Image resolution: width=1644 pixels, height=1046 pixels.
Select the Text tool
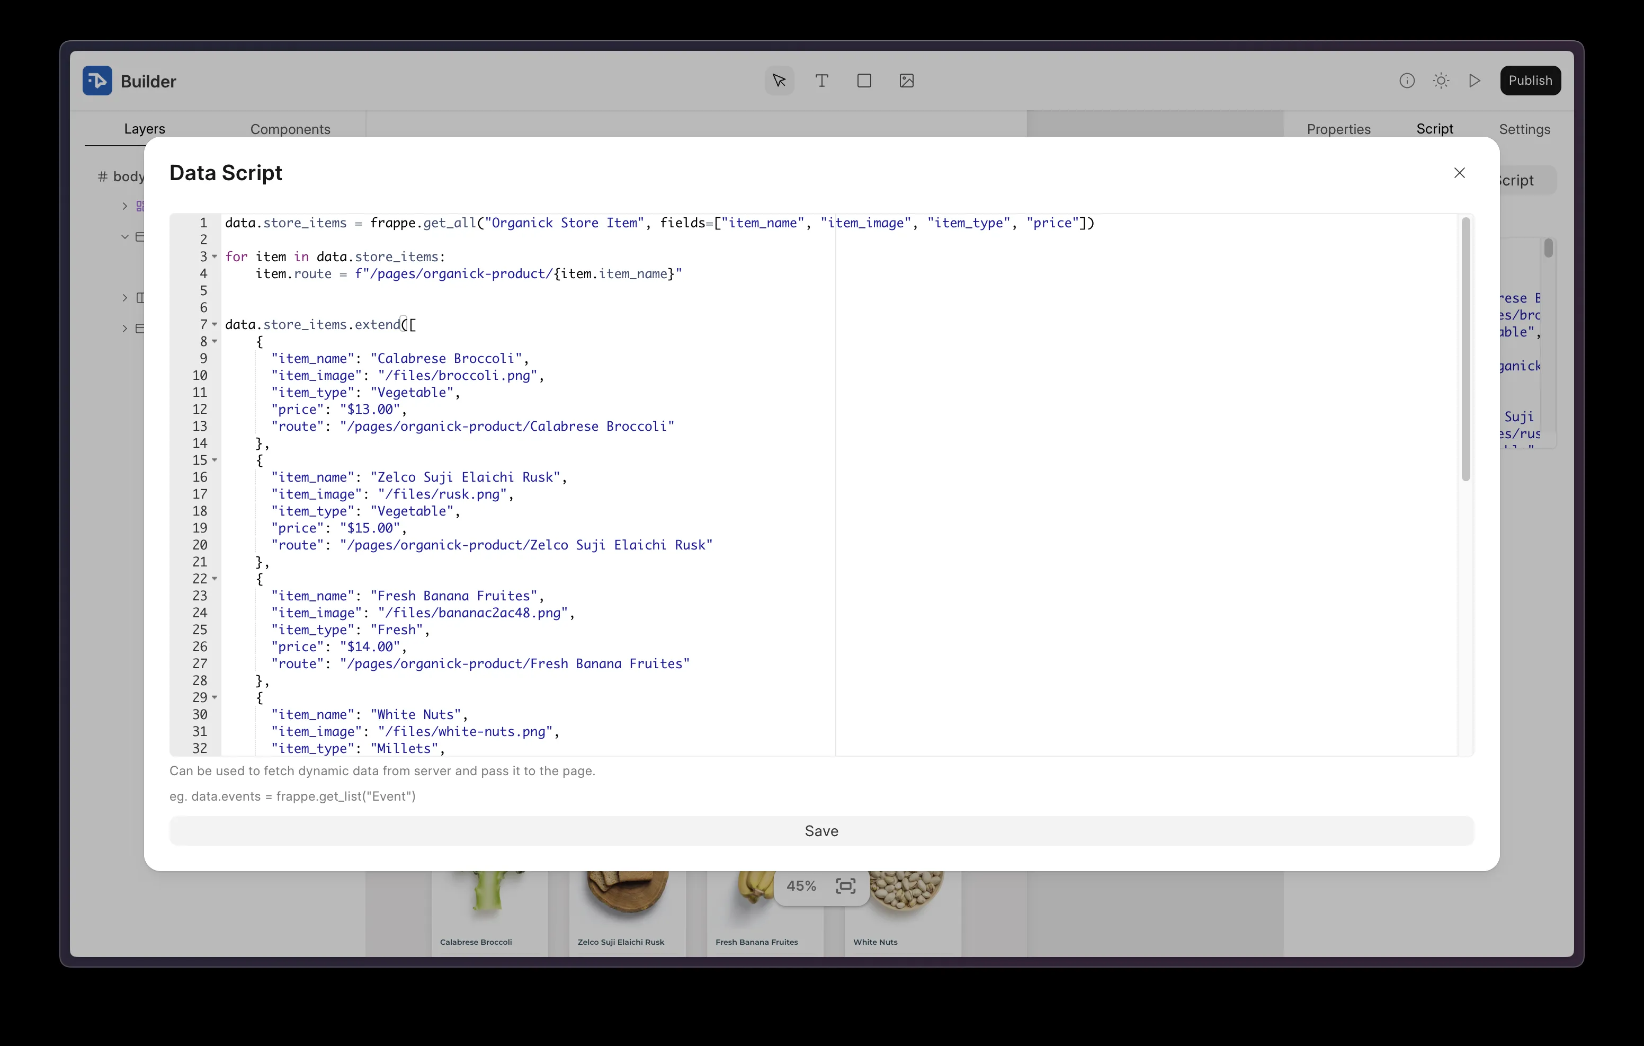(821, 80)
